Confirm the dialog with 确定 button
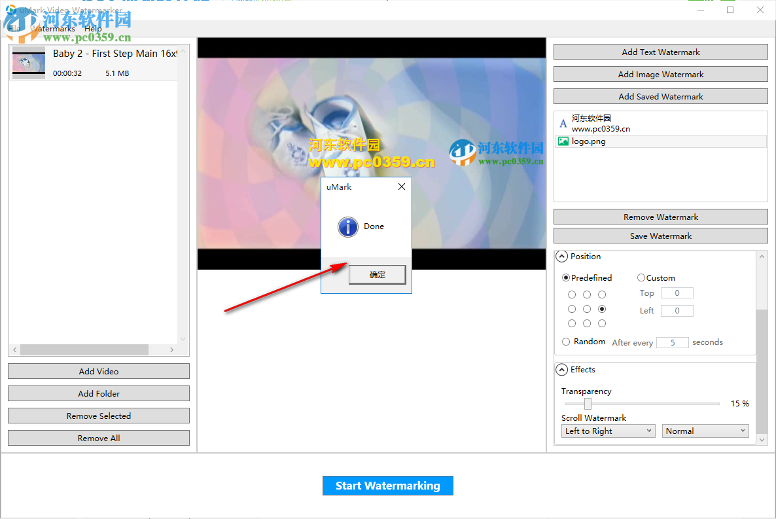The image size is (776, 519). click(377, 274)
